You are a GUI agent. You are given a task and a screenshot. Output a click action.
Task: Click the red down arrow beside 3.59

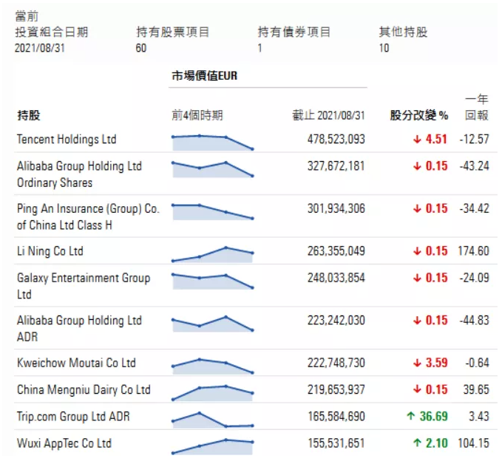417,363
